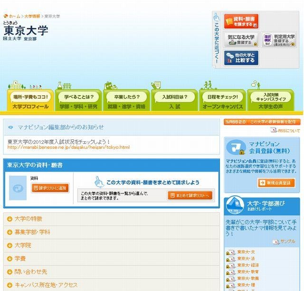This screenshot has height=291, width=304.
Task: Click the 資料 brochure thumbnail
Action: click(x=18, y=188)
